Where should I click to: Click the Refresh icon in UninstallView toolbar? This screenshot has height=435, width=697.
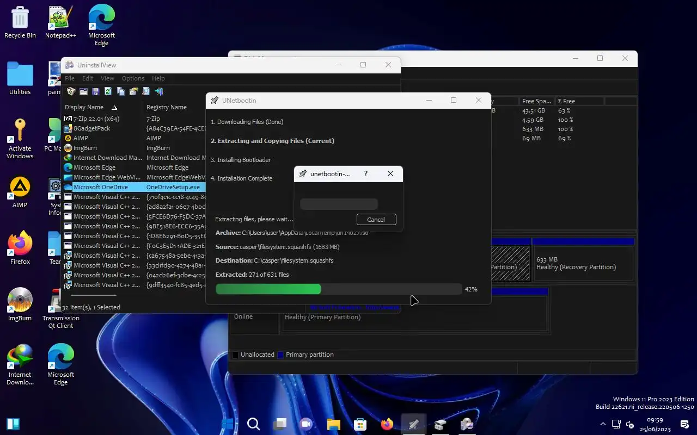click(x=108, y=91)
